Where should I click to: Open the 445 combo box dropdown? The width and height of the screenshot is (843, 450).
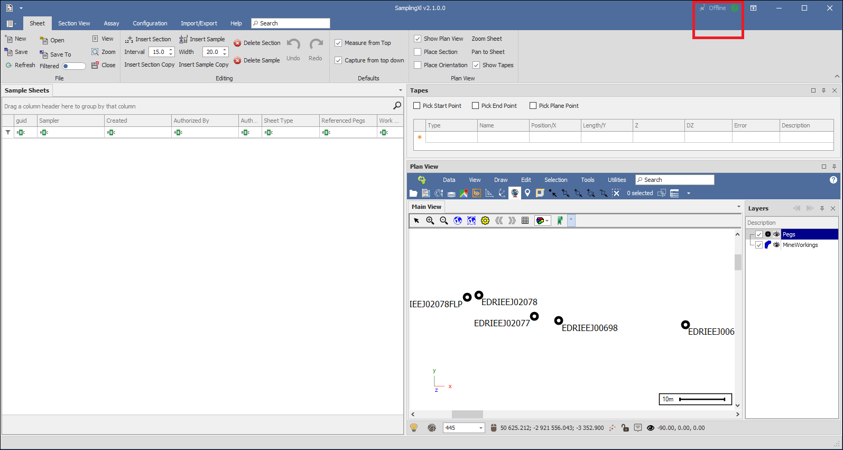[x=480, y=428]
